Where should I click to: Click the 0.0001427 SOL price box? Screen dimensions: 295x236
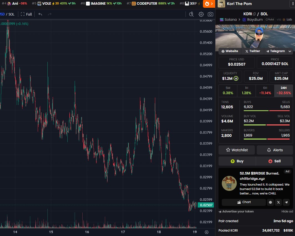pyautogui.click(x=275, y=62)
